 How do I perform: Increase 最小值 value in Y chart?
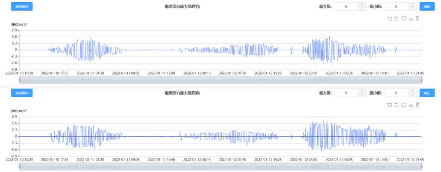(x=412, y=91)
